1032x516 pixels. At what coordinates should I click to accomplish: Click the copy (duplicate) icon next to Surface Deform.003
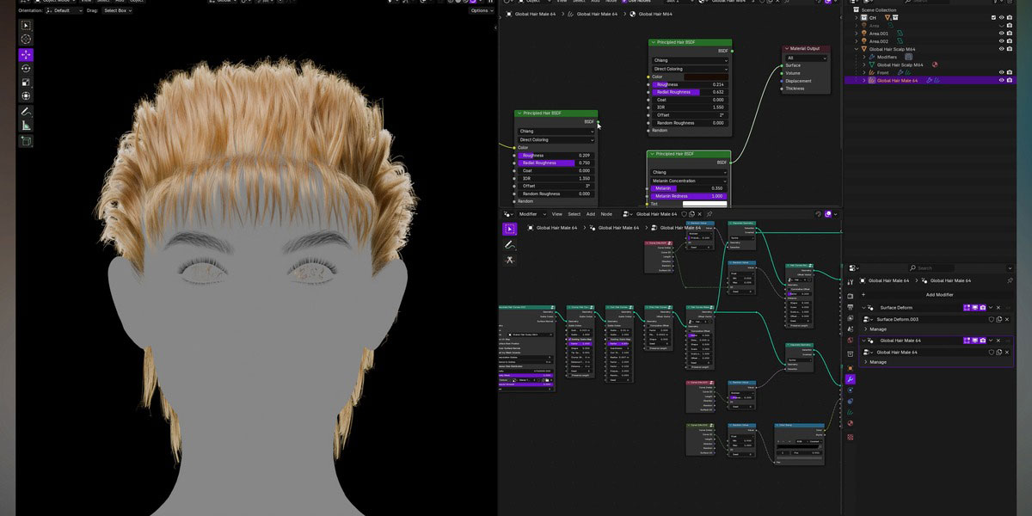click(999, 318)
